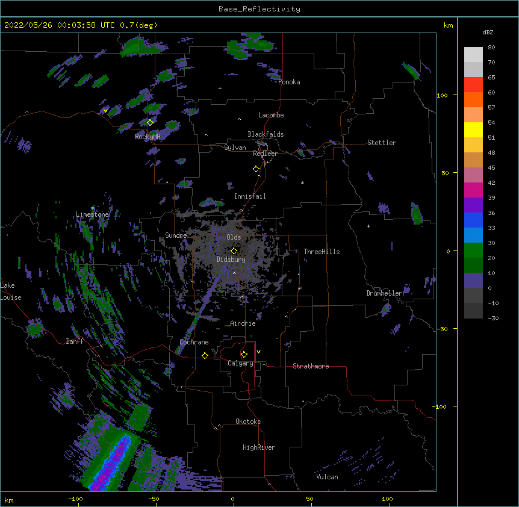This screenshot has height=507, width=519.
Task: Select the blue 36 dBZ legend color
Action: pyautogui.click(x=473, y=220)
